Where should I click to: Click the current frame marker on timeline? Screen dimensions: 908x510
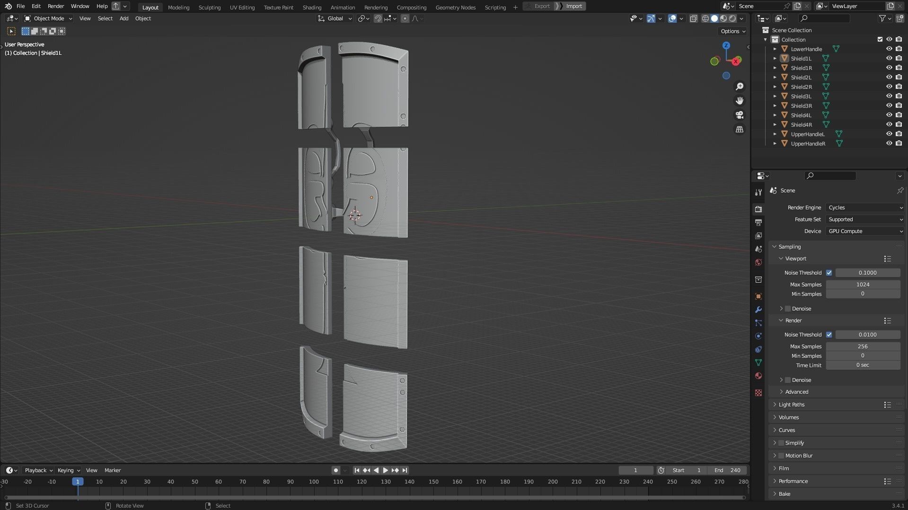(x=78, y=482)
